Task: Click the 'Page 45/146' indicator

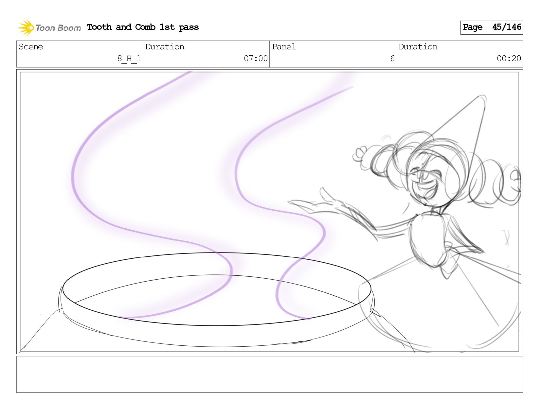Action: click(x=491, y=27)
